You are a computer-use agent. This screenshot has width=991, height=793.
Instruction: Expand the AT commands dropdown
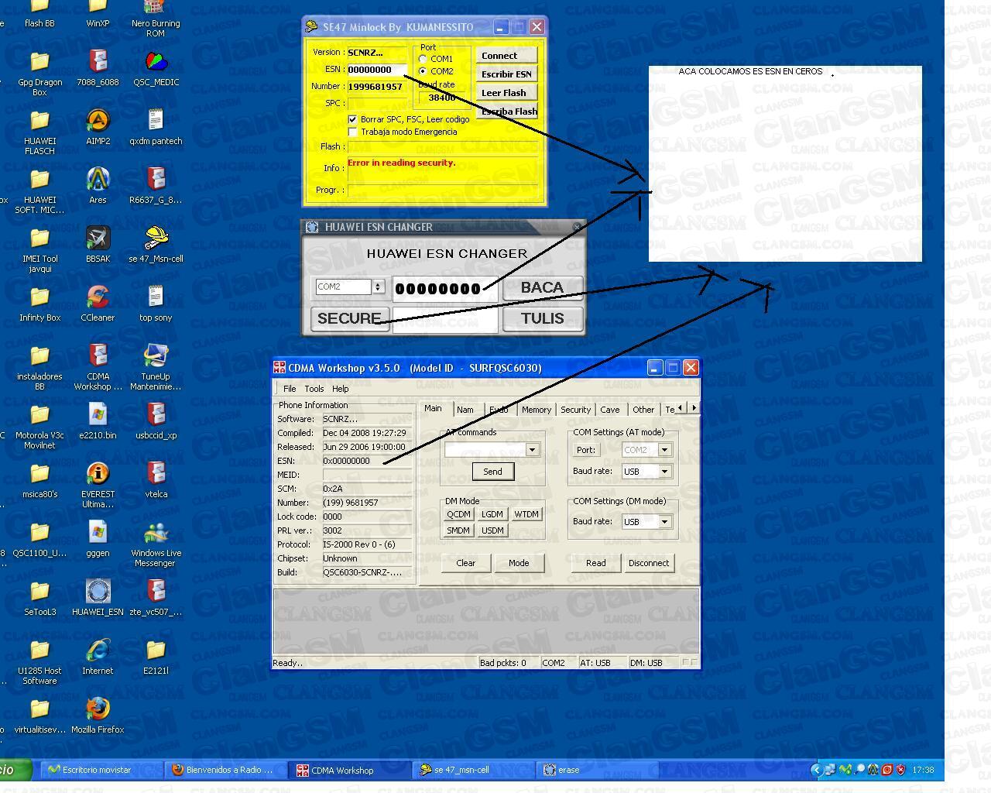point(531,449)
